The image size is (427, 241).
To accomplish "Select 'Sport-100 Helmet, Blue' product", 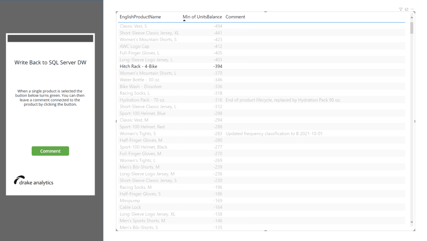I will point(143,114).
